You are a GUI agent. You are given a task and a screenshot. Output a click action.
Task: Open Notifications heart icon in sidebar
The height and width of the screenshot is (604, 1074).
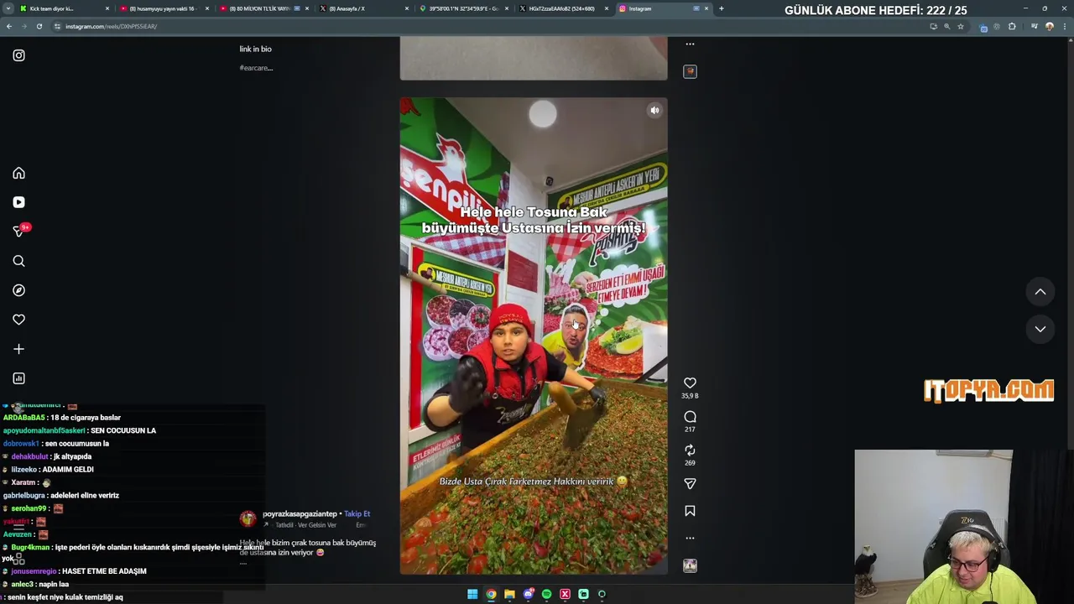pyautogui.click(x=18, y=320)
